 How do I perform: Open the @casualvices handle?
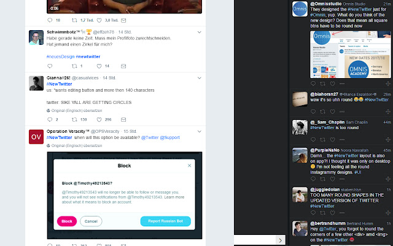coord(85,78)
